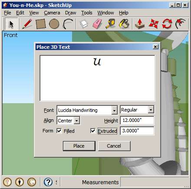Minimize the SketchUp window
The image size is (191, 189).
tap(172, 5)
